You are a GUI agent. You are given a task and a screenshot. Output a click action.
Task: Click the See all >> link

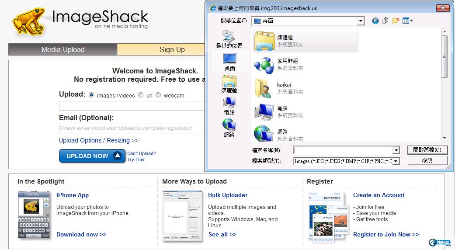point(222,234)
